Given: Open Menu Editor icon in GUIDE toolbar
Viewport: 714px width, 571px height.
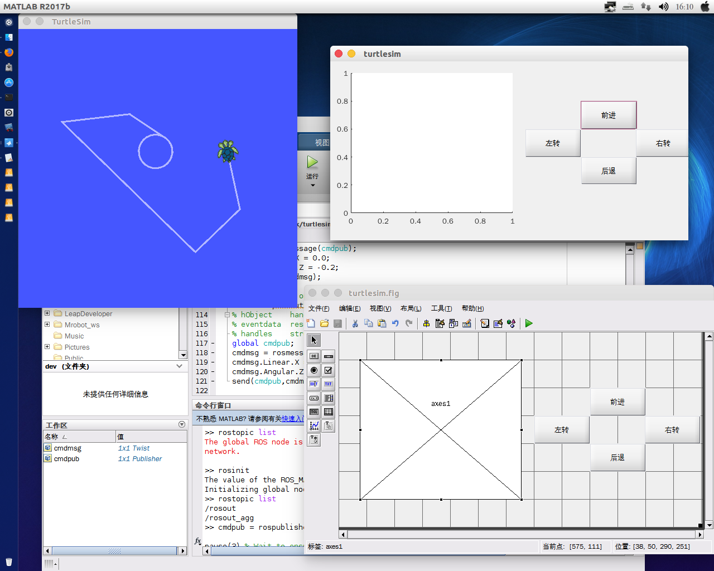Looking at the screenshot, I should (x=440, y=323).
